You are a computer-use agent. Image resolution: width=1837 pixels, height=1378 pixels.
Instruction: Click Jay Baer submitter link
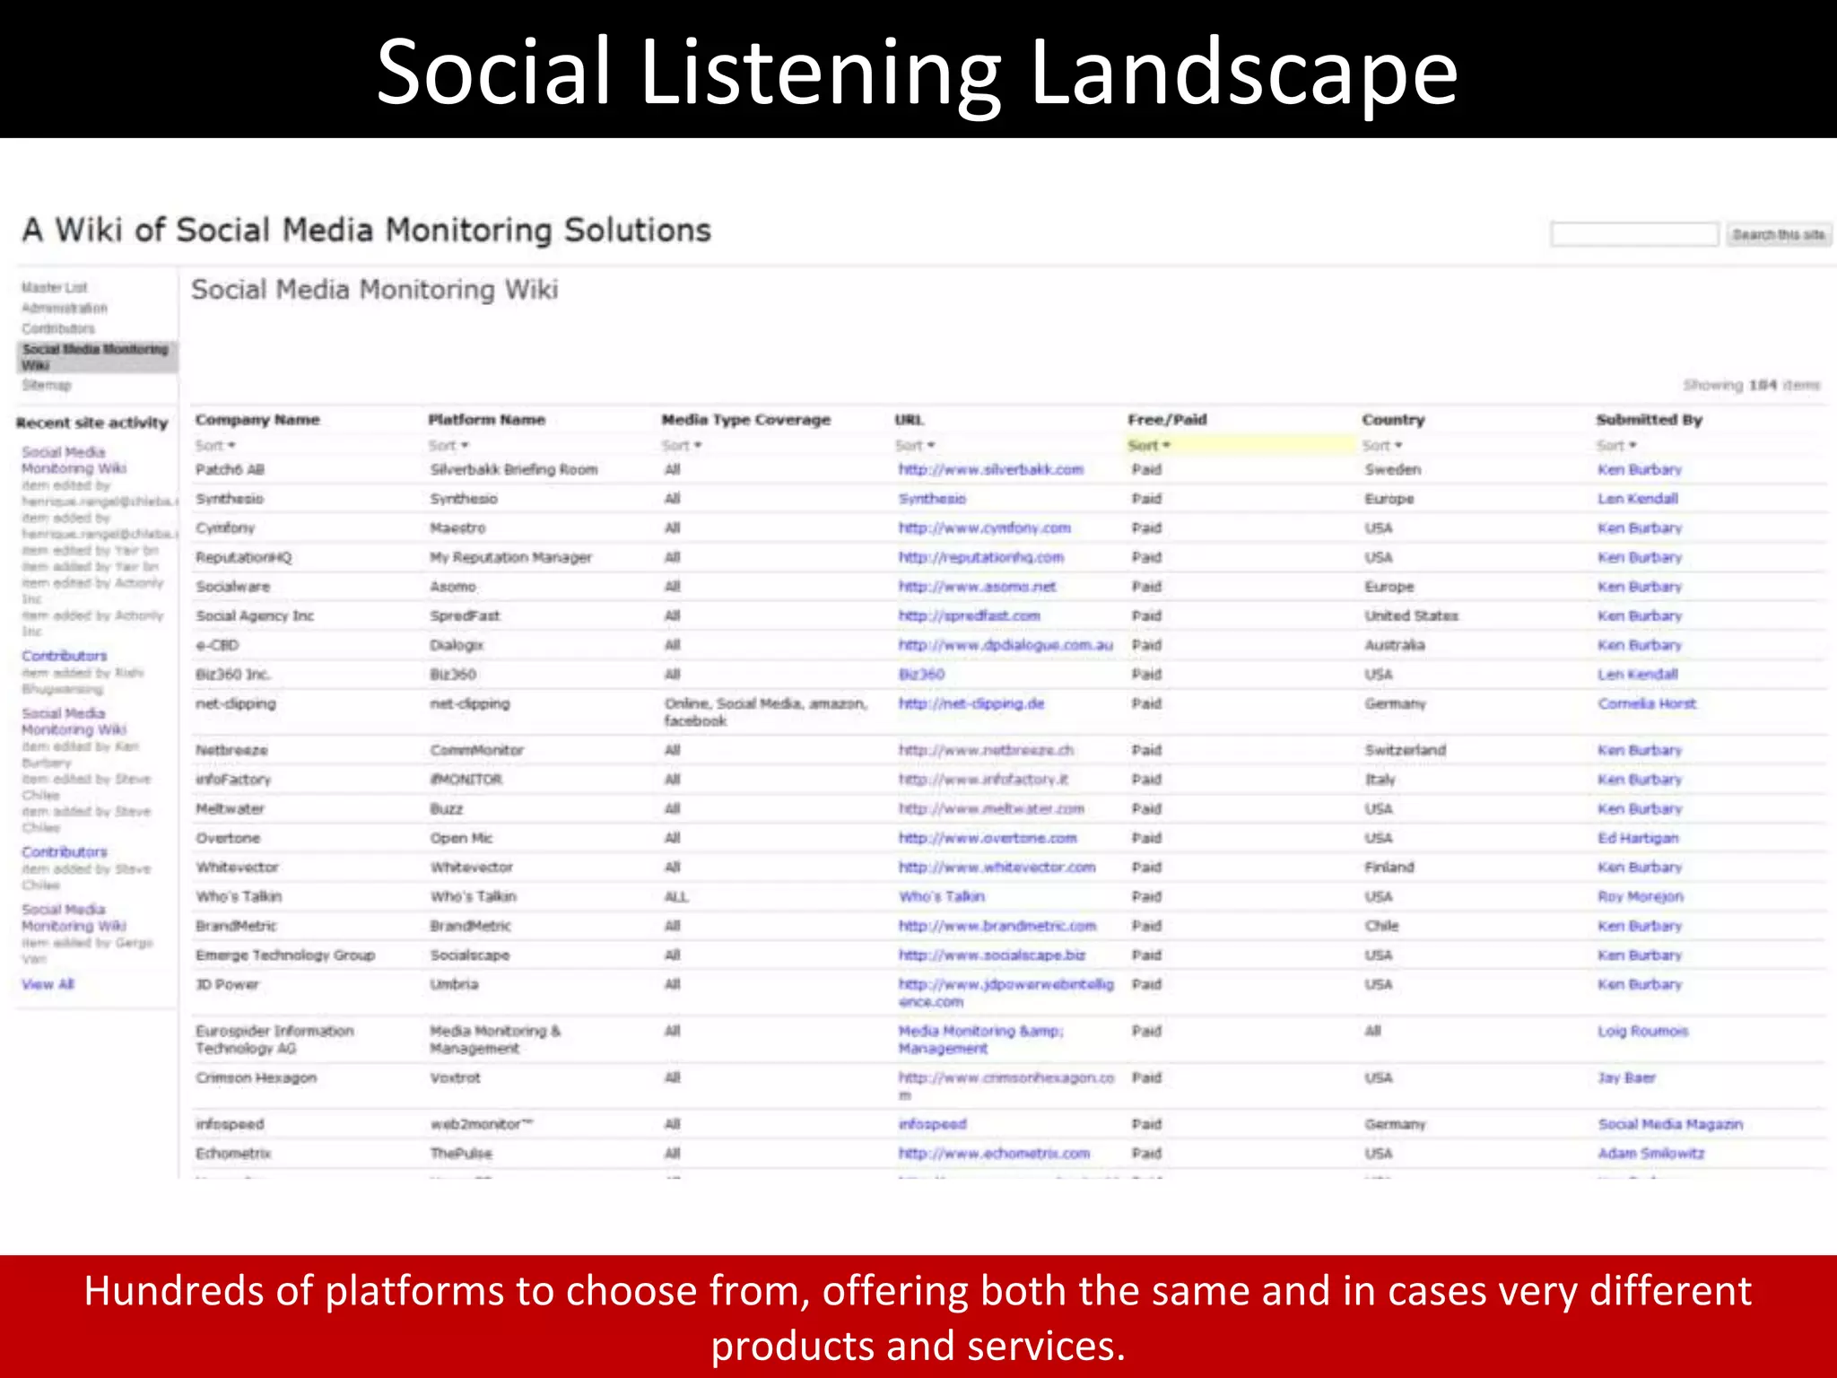1627,1077
